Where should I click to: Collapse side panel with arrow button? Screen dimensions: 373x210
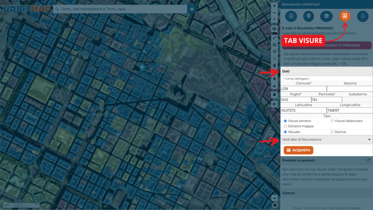click(x=274, y=198)
